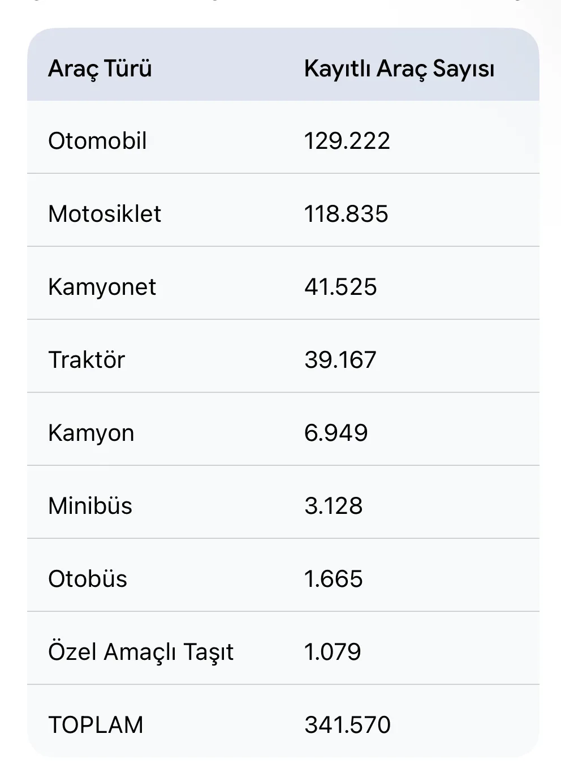
Task: Select the "Traktör" row label
Action: (x=87, y=360)
